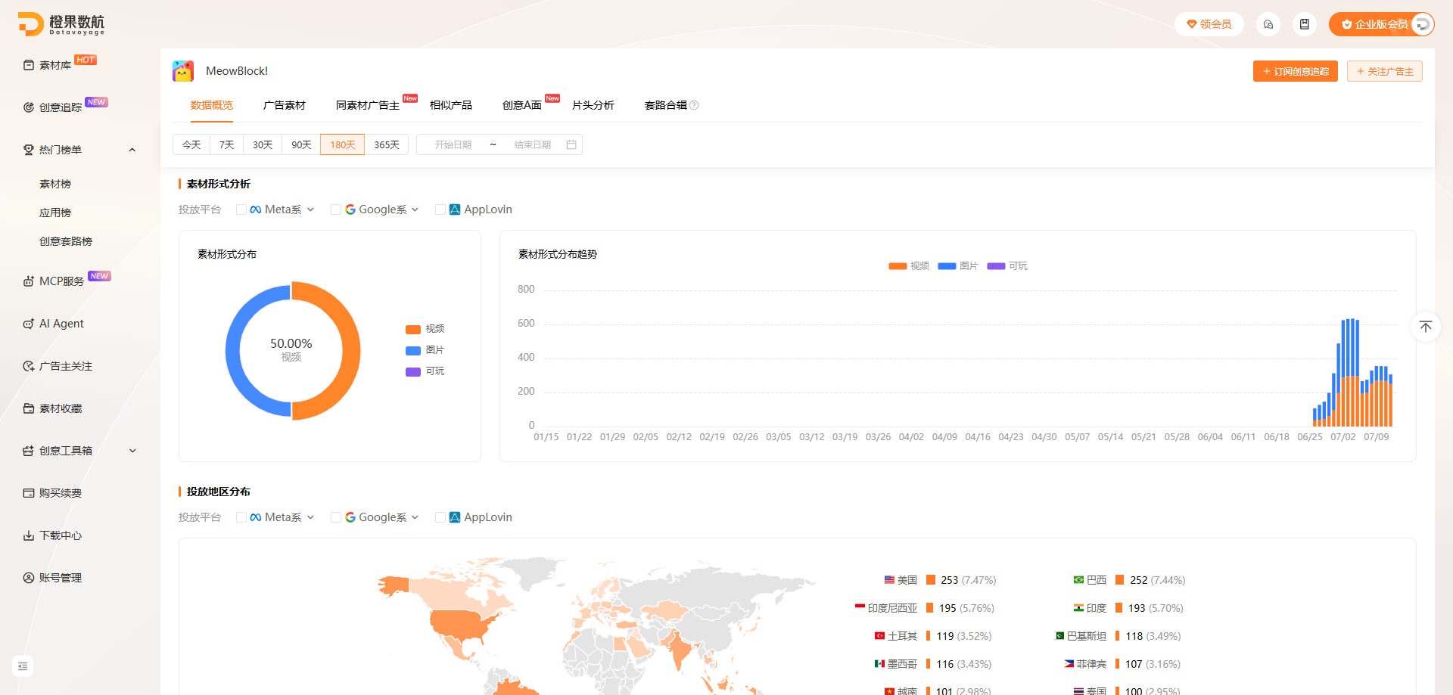Image resolution: width=1453 pixels, height=695 pixels.
Task: Open 广告主关注 sidebar icon
Action: [29, 366]
